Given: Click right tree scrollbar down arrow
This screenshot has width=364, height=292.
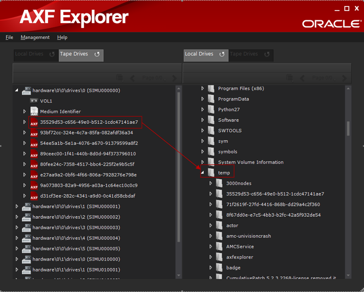Looking at the screenshot, I should (348, 275).
